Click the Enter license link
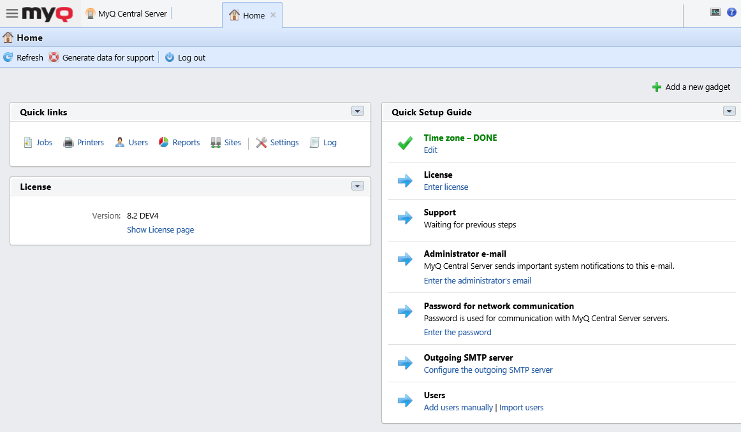This screenshot has height=432, width=741. click(x=446, y=187)
